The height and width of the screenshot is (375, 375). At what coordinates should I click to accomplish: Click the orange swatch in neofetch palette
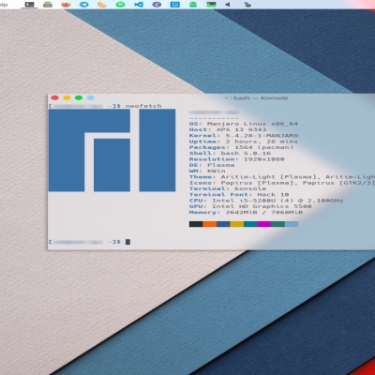210,224
